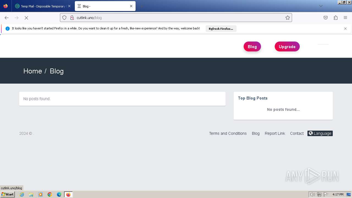Click the show desktop tray icon
The width and height of the screenshot is (352, 198).
349,194
